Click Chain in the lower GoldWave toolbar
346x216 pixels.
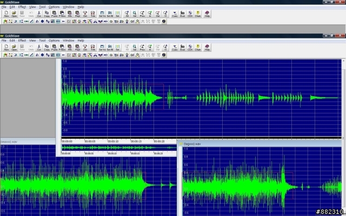pos(198,47)
